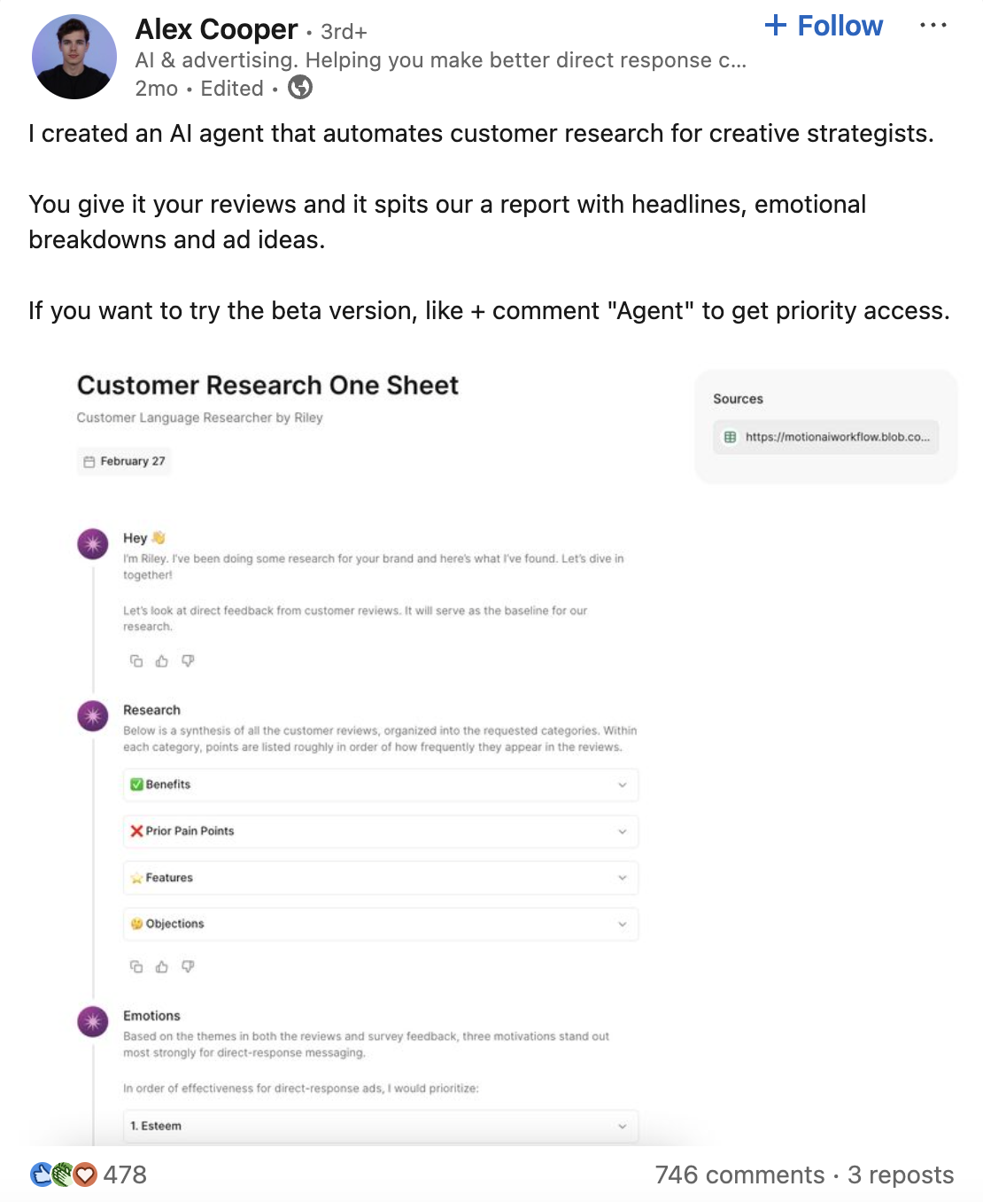
Task: Click the globe visibility icon
Action: (x=300, y=88)
